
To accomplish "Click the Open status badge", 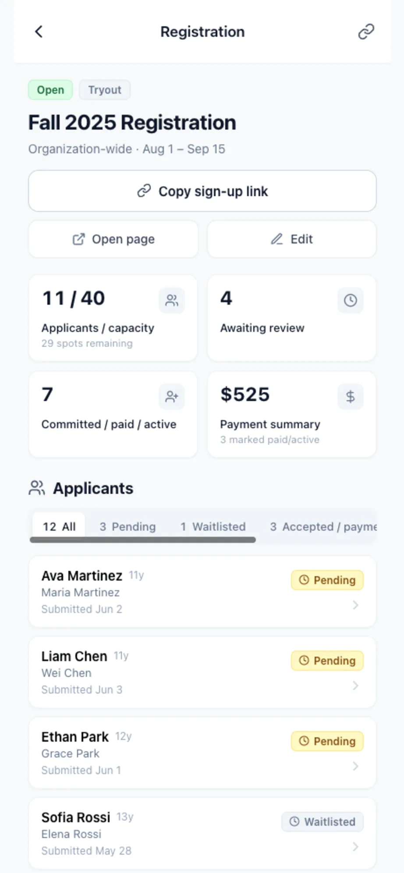I will (x=50, y=90).
